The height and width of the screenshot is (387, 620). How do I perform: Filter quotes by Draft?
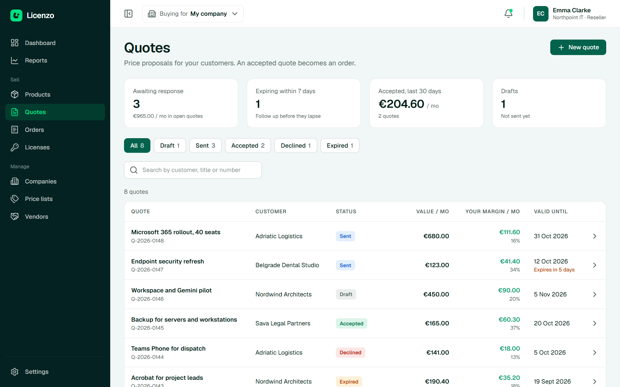(x=170, y=146)
